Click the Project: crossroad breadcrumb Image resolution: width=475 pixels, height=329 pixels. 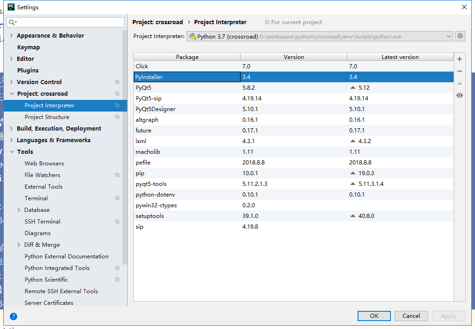tap(157, 22)
